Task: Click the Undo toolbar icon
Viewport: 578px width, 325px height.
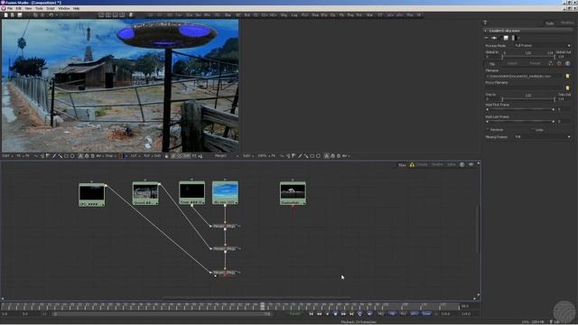Action: 51,15
